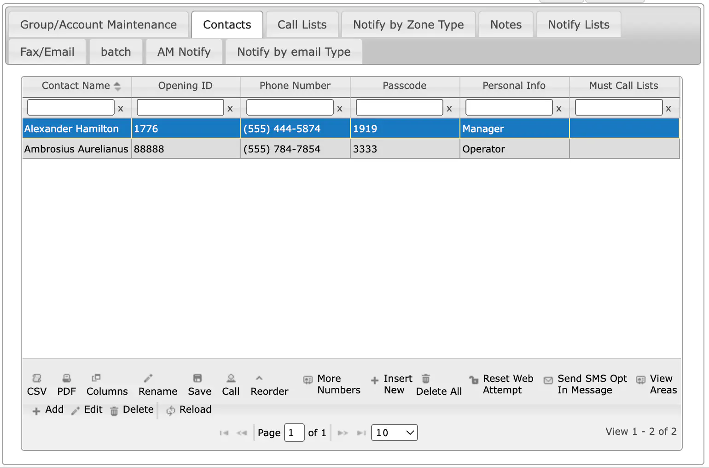
Task: Select the Contacts tab
Action: (x=227, y=24)
